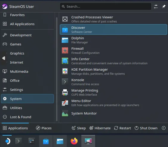Screen dimensions: 168x147
Task: Click 'Command line access' description
Action: 85,84
